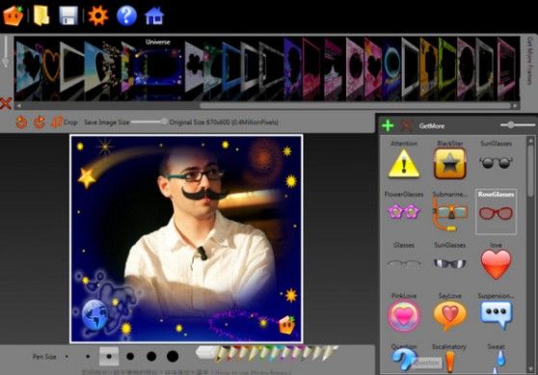Select the white frame with flower-shaped cutout
Screen dimensions: 538x375
(x=194, y=67)
